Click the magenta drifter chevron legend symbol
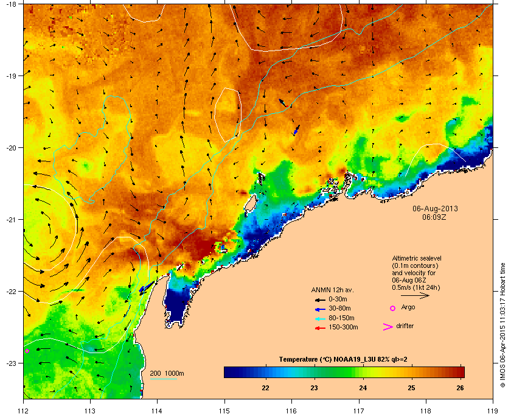This screenshot has width=511, height=414. point(388,327)
